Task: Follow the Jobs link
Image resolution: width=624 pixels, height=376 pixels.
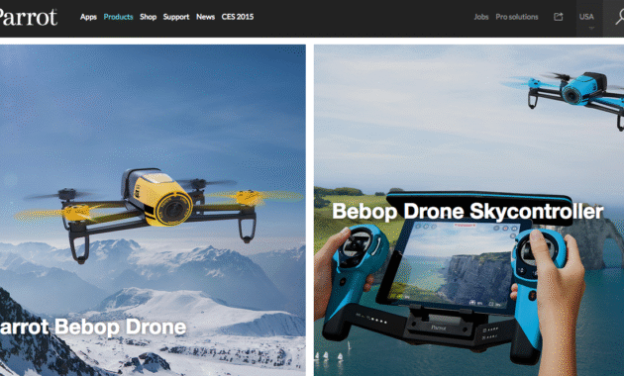Action: pos(481,17)
